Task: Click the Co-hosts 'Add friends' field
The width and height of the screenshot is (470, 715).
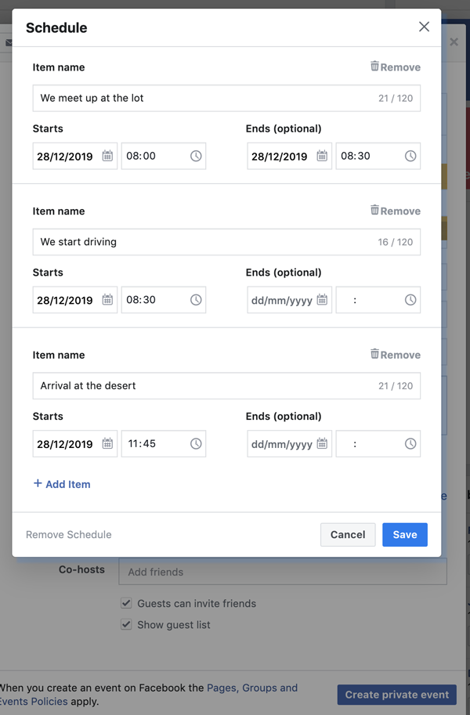Action: pyautogui.click(x=283, y=572)
